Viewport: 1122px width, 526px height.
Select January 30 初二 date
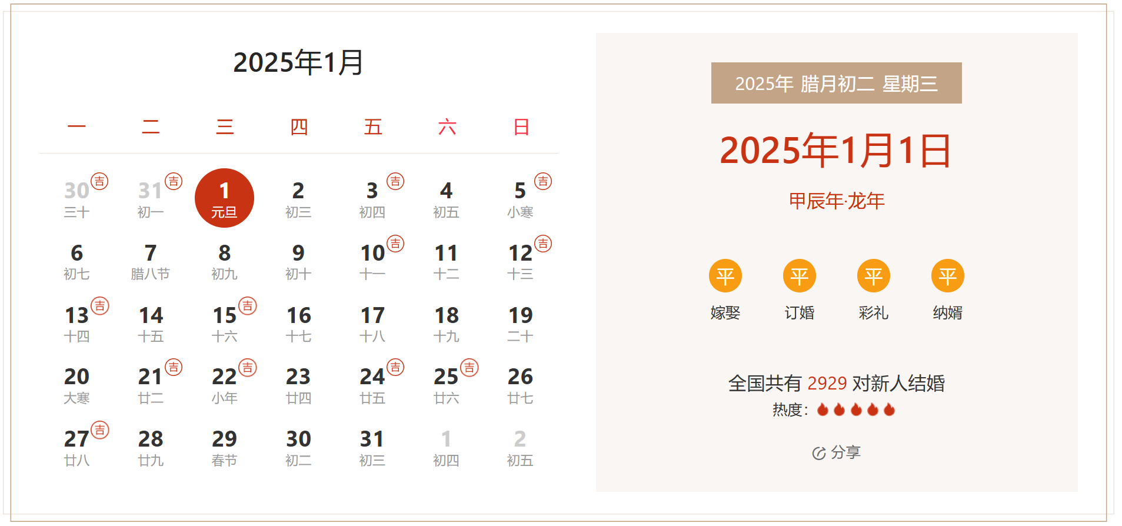[298, 448]
